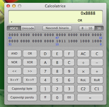Click the digit 5 key
The image size is (109, 107).
point(57,80)
